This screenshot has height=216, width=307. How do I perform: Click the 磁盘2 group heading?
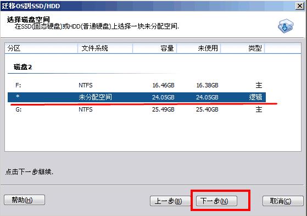[23, 67]
